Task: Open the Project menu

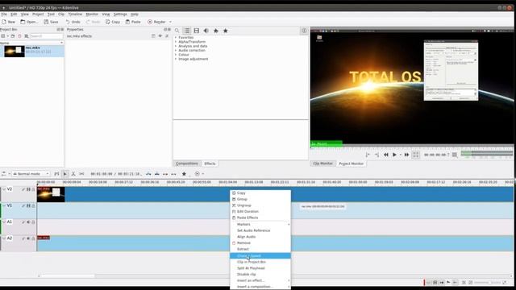Action: pyautogui.click(x=38, y=14)
